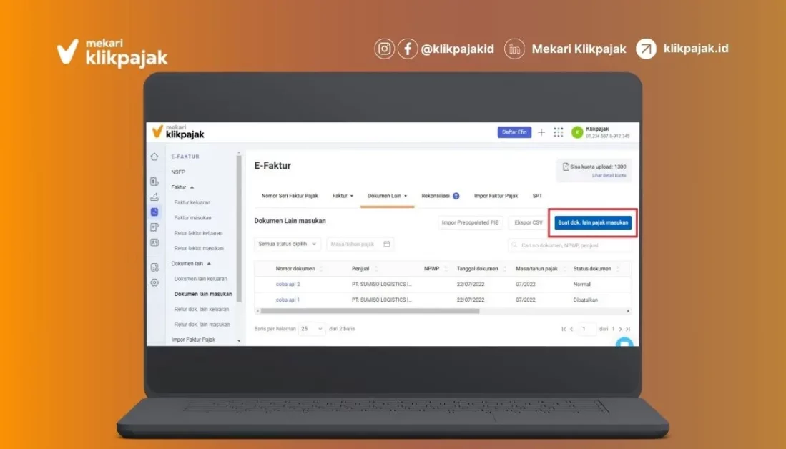Open the app grid dots icon

559,132
